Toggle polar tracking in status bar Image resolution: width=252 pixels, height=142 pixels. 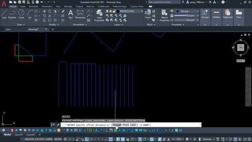pos(91,139)
